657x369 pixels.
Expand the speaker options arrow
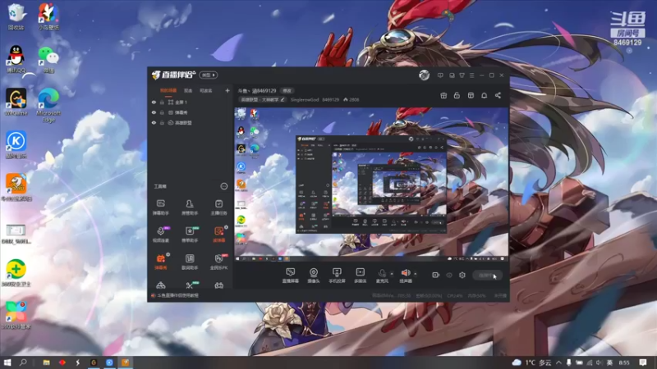416,274
